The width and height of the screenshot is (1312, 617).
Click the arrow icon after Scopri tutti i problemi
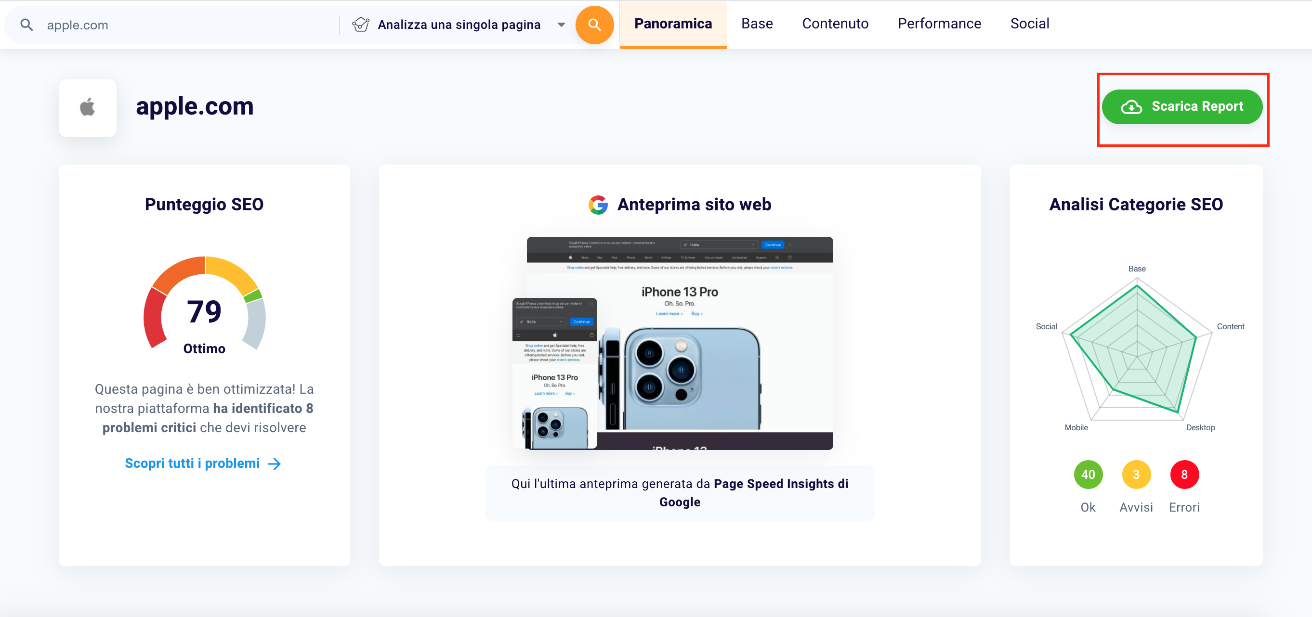pos(275,463)
